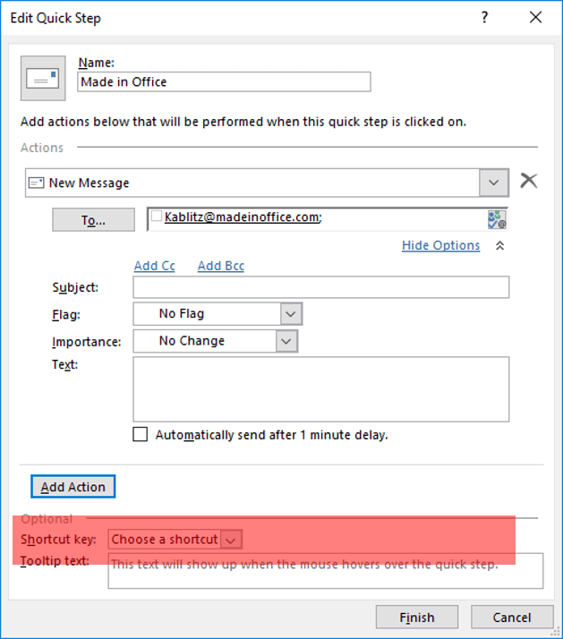Click the quick step Name field
Screen dimensions: 563x639
tap(224, 81)
